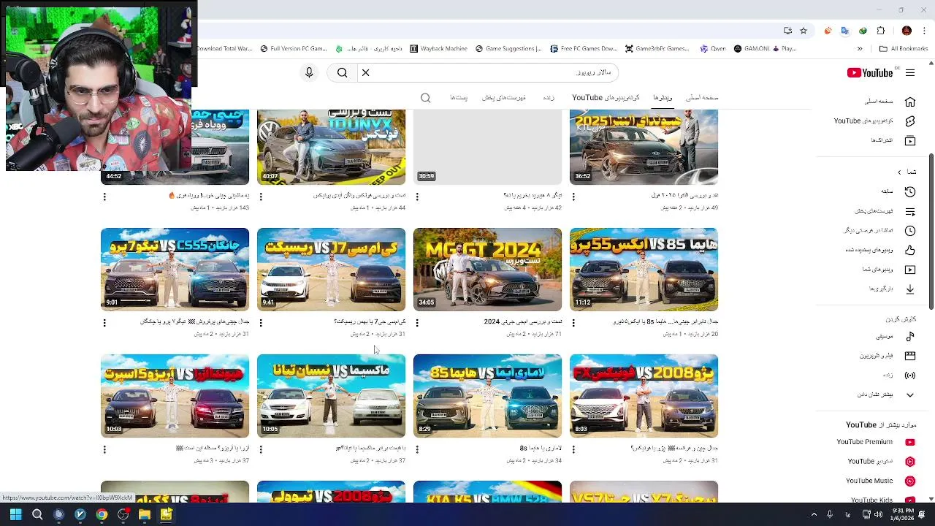This screenshot has width=935, height=526.
Task: Click the voice search microphone
Action: pos(309,73)
